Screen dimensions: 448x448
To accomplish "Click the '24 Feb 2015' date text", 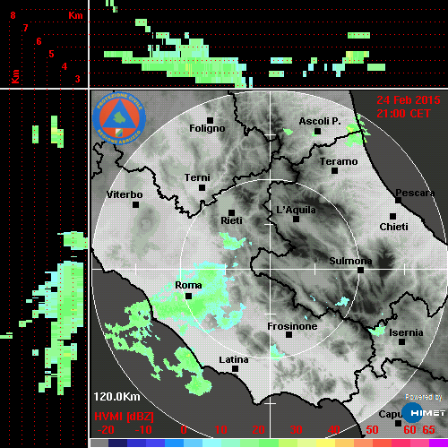I will [x=409, y=100].
